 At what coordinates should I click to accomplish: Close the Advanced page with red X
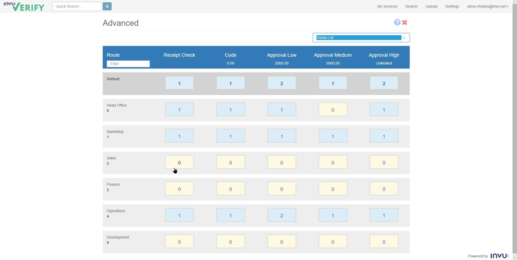[x=405, y=23]
